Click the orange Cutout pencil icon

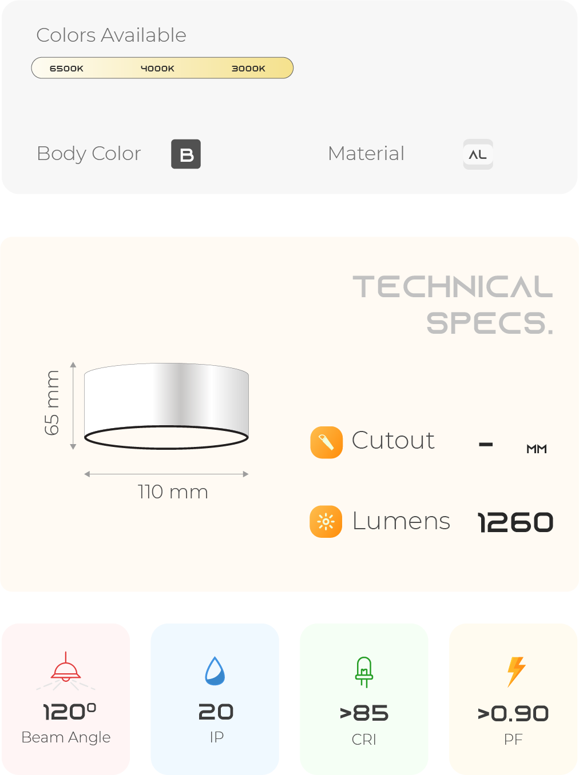[x=326, y=442]
